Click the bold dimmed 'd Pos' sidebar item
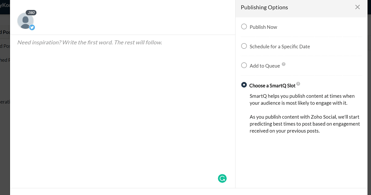The image size is (371, 195). tap(5, 32)
